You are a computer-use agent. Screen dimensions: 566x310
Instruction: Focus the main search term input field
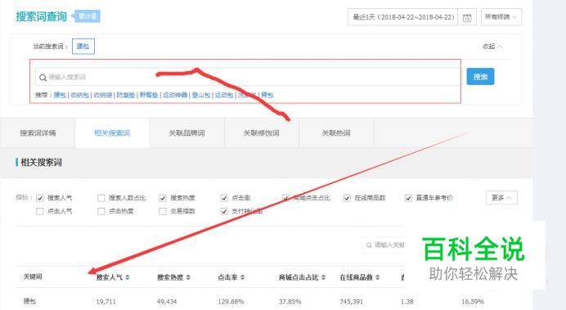[248, 77]
